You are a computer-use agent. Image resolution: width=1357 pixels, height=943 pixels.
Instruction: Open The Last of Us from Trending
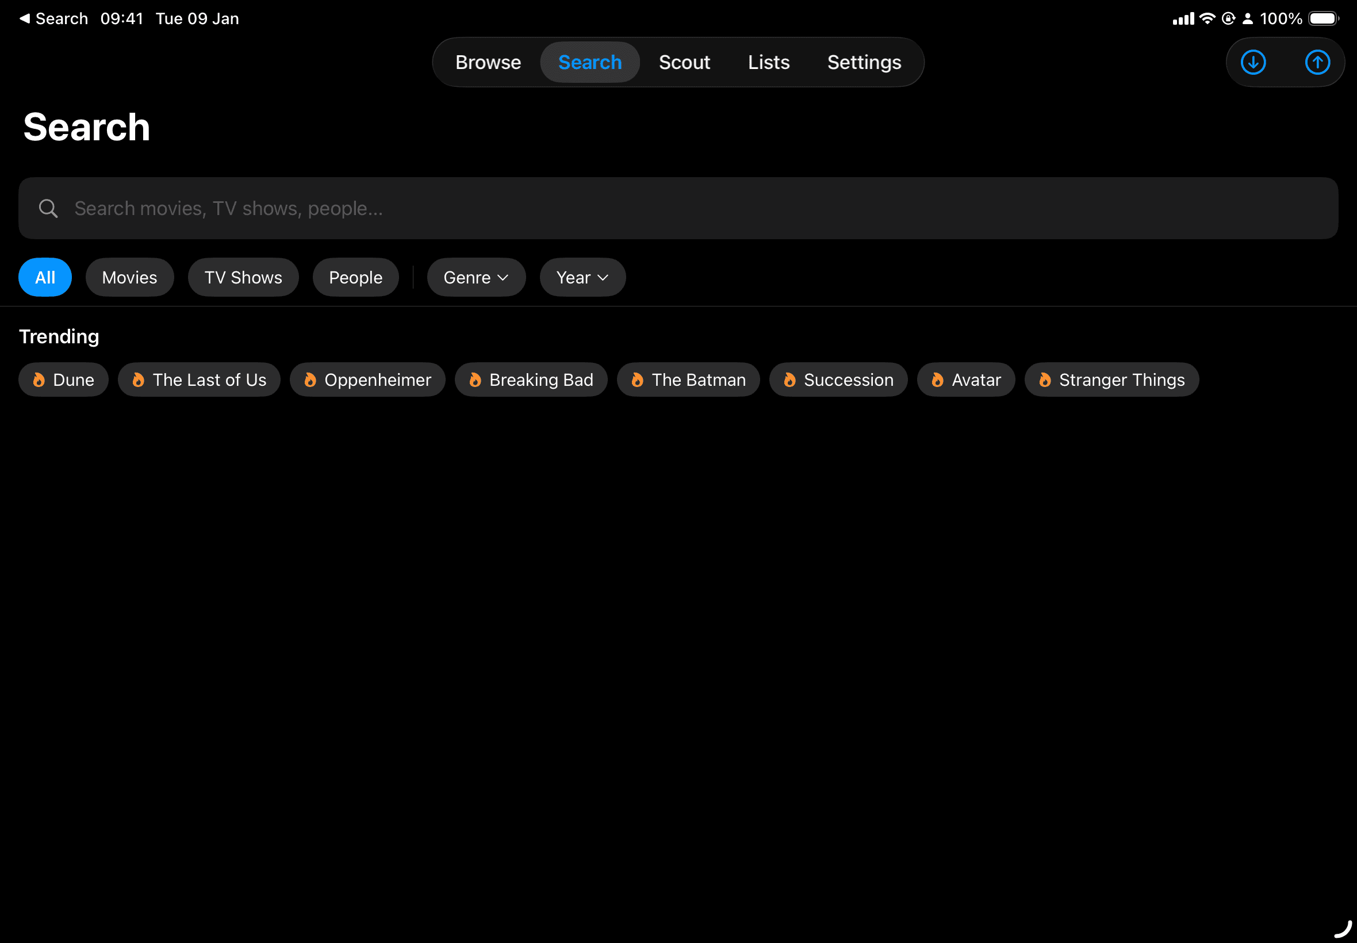199,380
